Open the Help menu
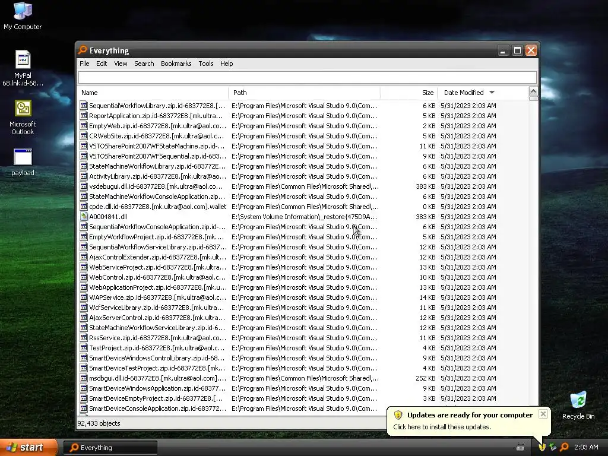Viewport: 608px width, 456px height. click(226, 64)
